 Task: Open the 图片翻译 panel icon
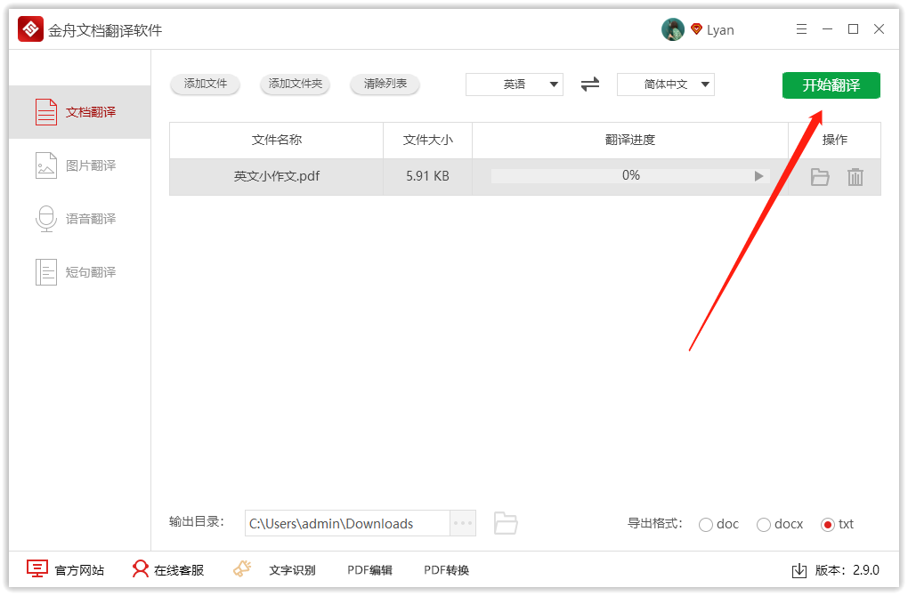pyautogui.click(x=45, y=165)
